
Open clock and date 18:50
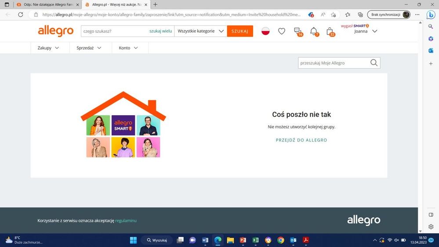pos(418,240)
